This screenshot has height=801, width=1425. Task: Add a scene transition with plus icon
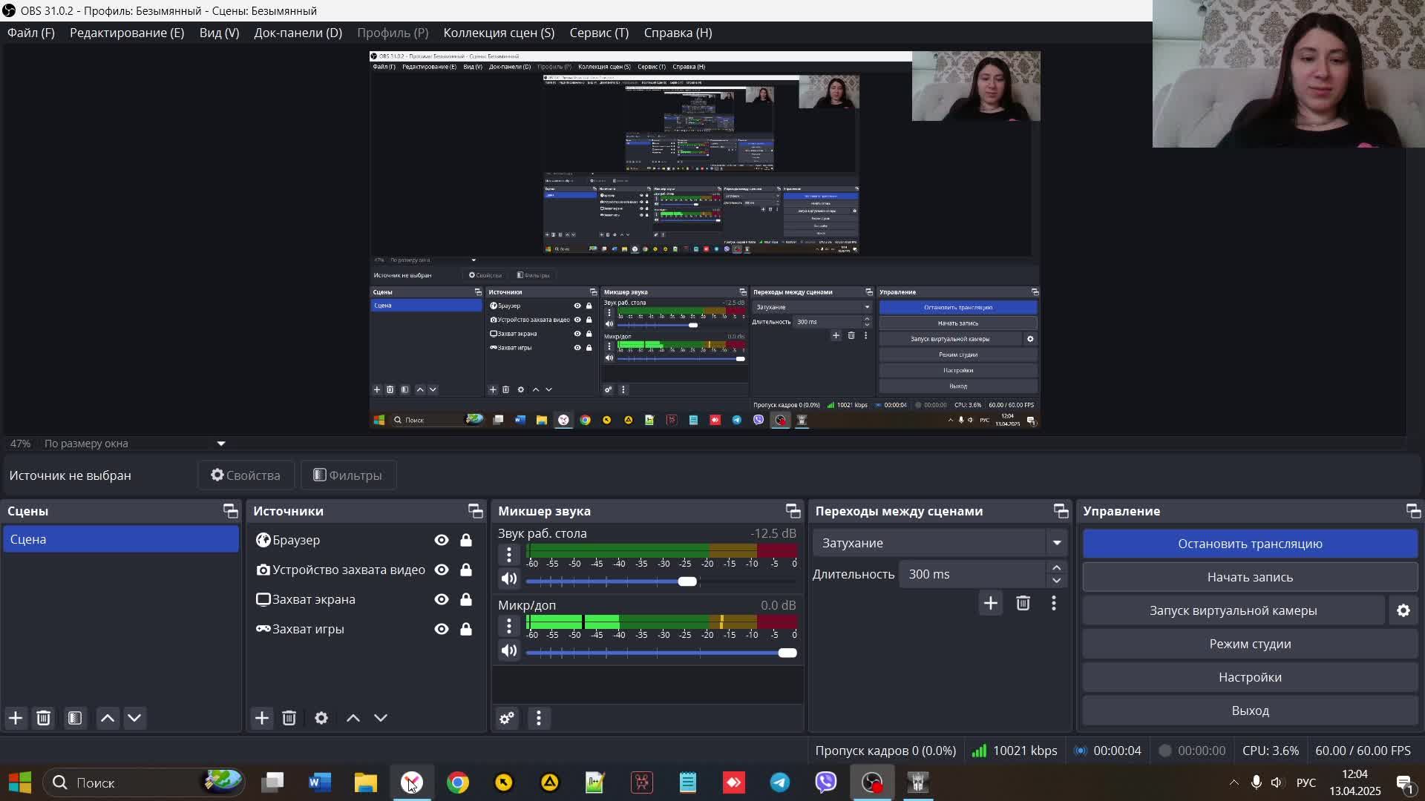991,603
